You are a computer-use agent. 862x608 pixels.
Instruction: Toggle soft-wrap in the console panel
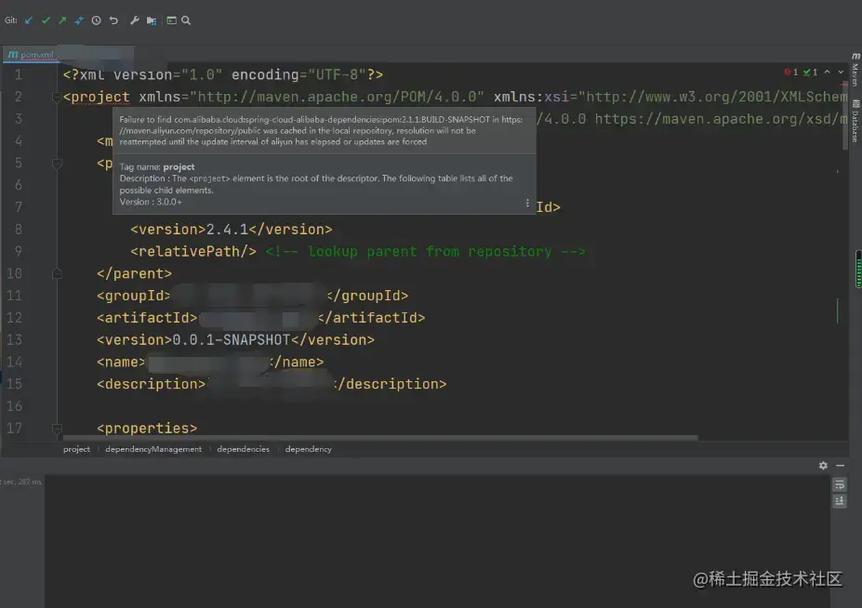tap(839, 485)
